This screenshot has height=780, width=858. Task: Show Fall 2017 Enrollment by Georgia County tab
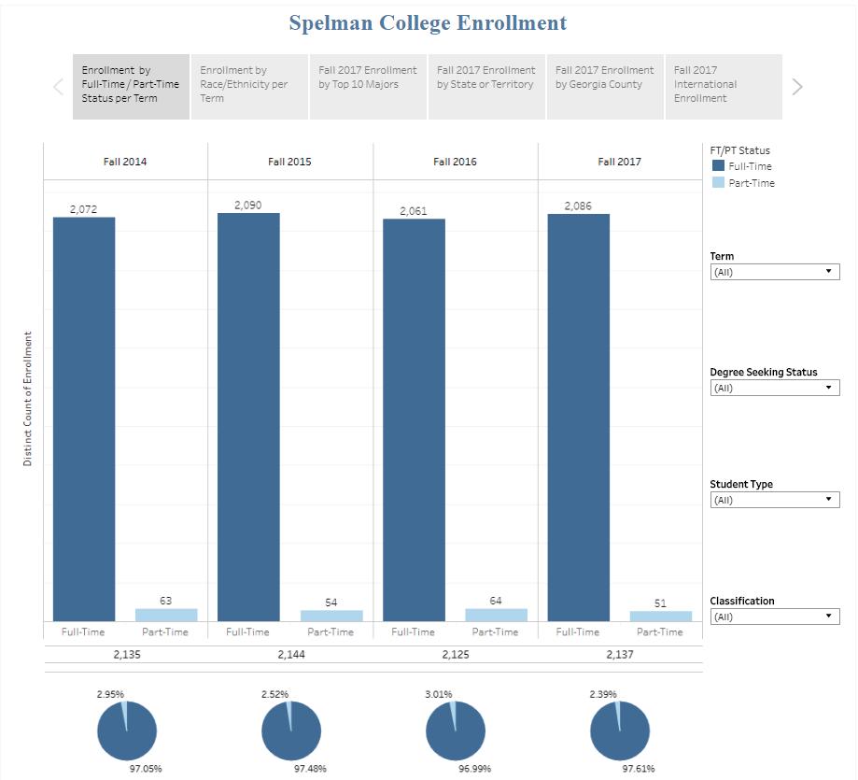pyautogui.click(x=605, y=87)
